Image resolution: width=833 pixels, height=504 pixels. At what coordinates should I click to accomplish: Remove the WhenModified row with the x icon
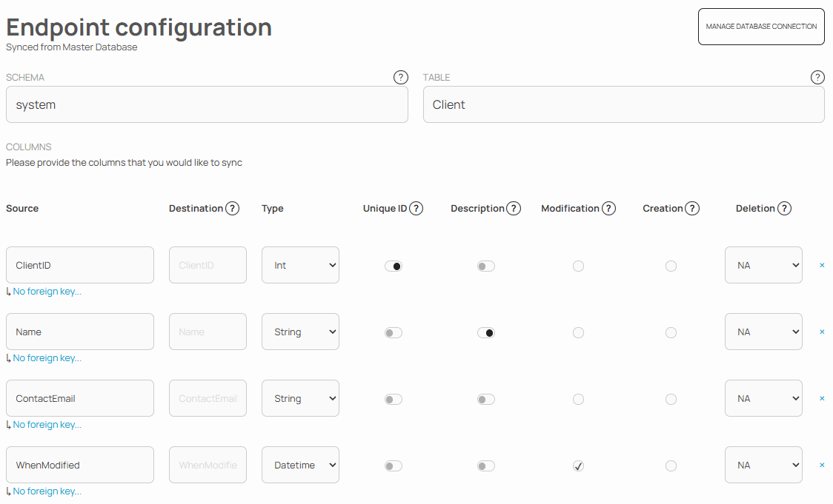click(x=822, y=466)
